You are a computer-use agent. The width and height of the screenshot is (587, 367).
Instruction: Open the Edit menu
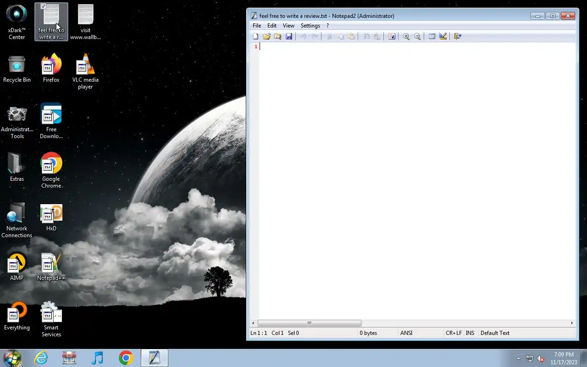(272, 26)
